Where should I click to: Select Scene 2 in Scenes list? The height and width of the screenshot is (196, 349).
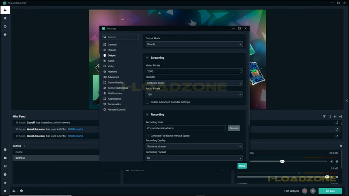[56, 158]
